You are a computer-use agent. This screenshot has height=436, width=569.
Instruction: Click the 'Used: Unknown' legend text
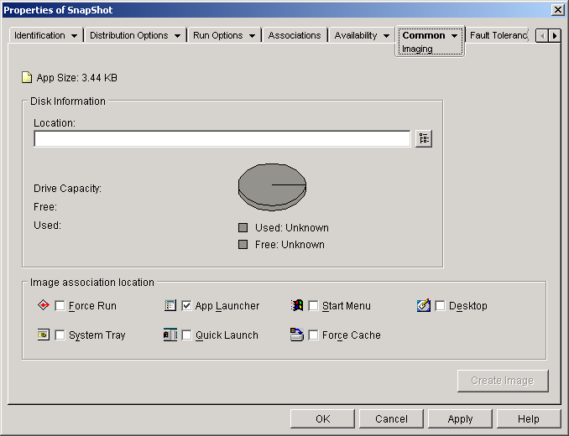pos(292,227)
